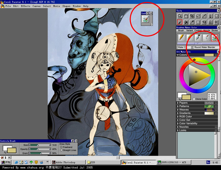The width and height of the screenshot is (221, 170).
Task: Expand the Color Set section
Action: [x=178, y=120]
